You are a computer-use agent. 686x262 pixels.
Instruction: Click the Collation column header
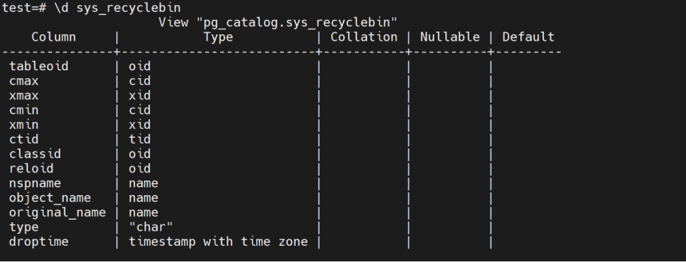[363, 37]
